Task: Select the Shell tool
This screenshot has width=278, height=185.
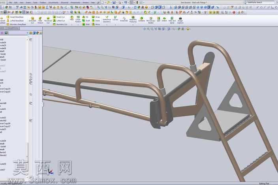Action: click(86, 24)
